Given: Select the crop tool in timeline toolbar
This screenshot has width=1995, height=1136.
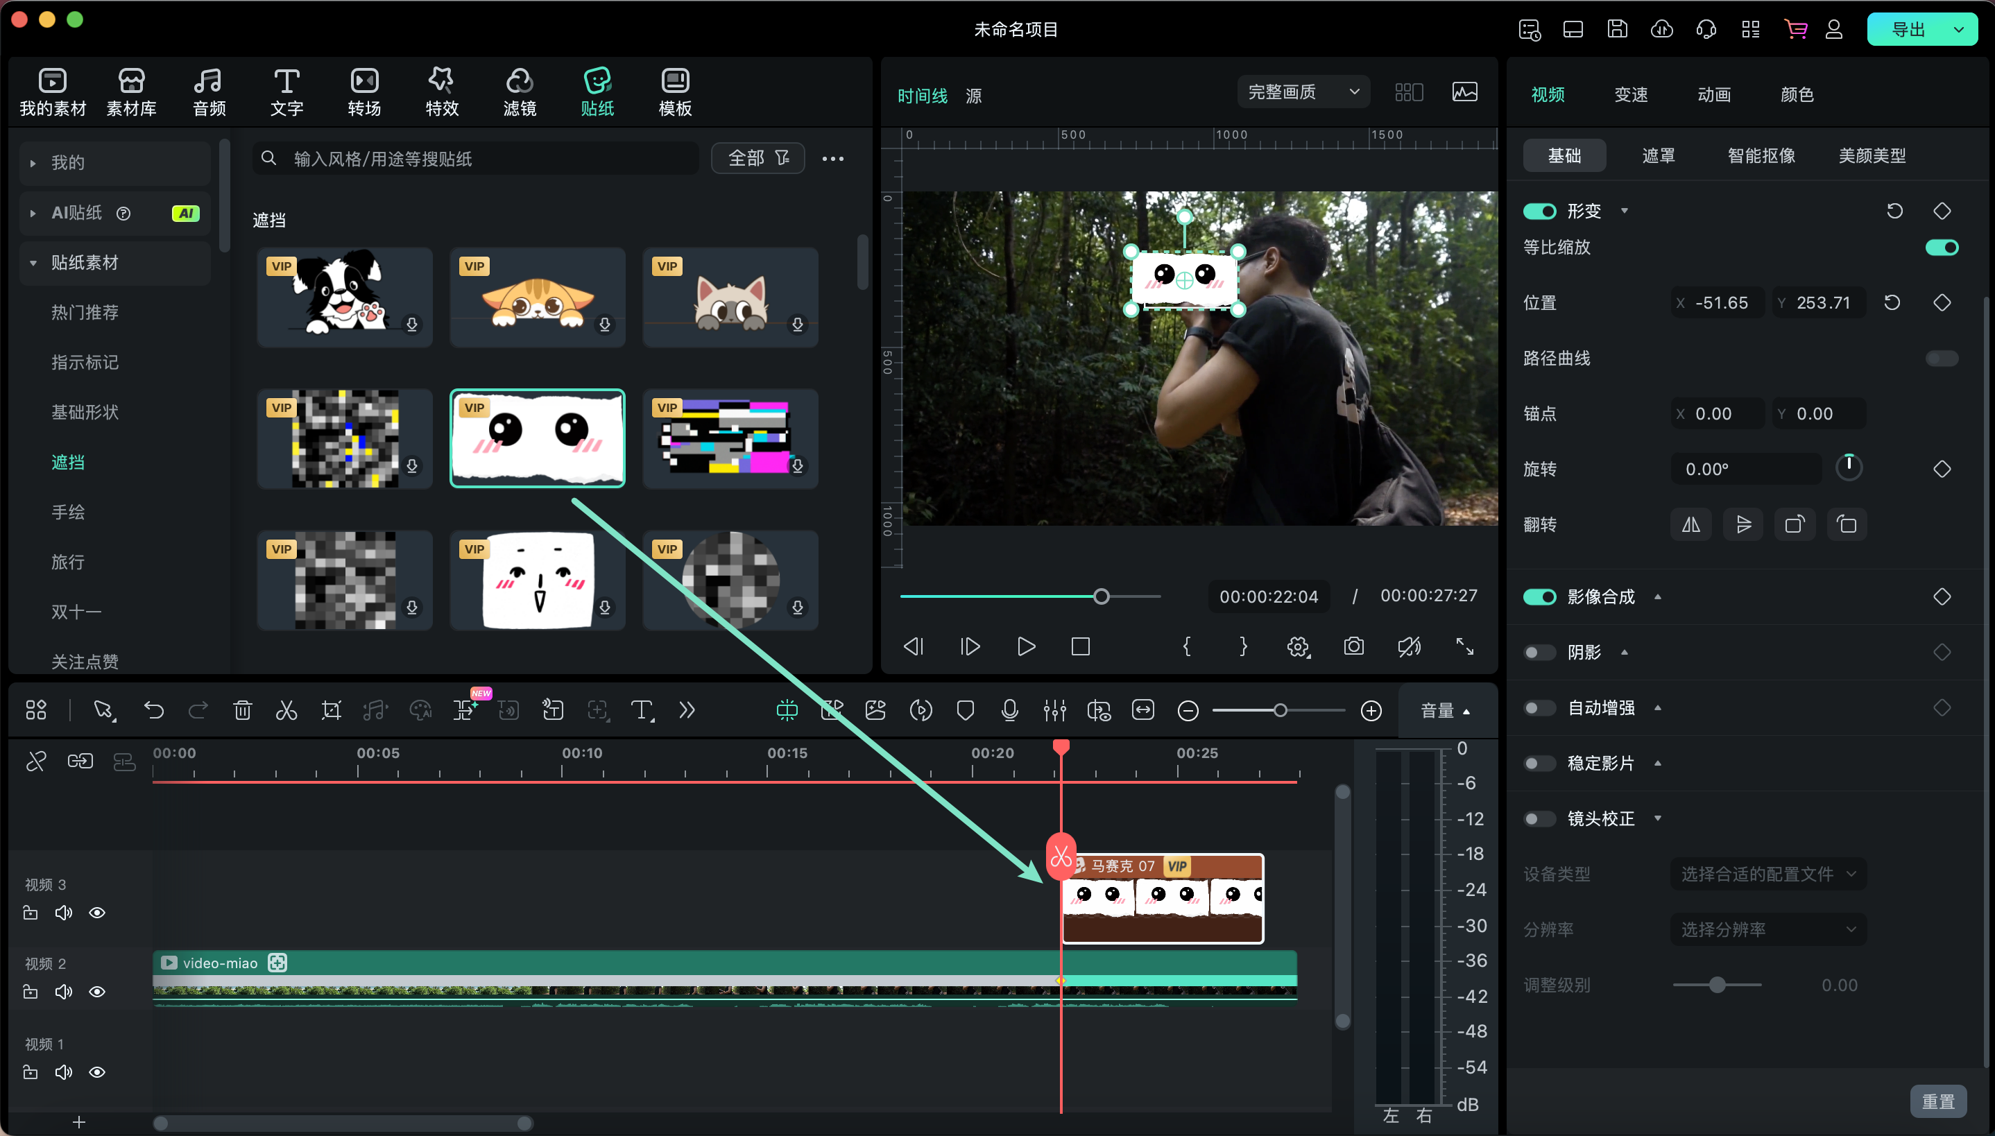Looking at the screenshot, I should point(331,710).
